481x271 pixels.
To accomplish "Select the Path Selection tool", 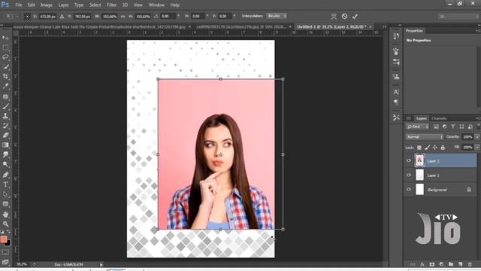I will pyautogui.click(x=5, y=194).
